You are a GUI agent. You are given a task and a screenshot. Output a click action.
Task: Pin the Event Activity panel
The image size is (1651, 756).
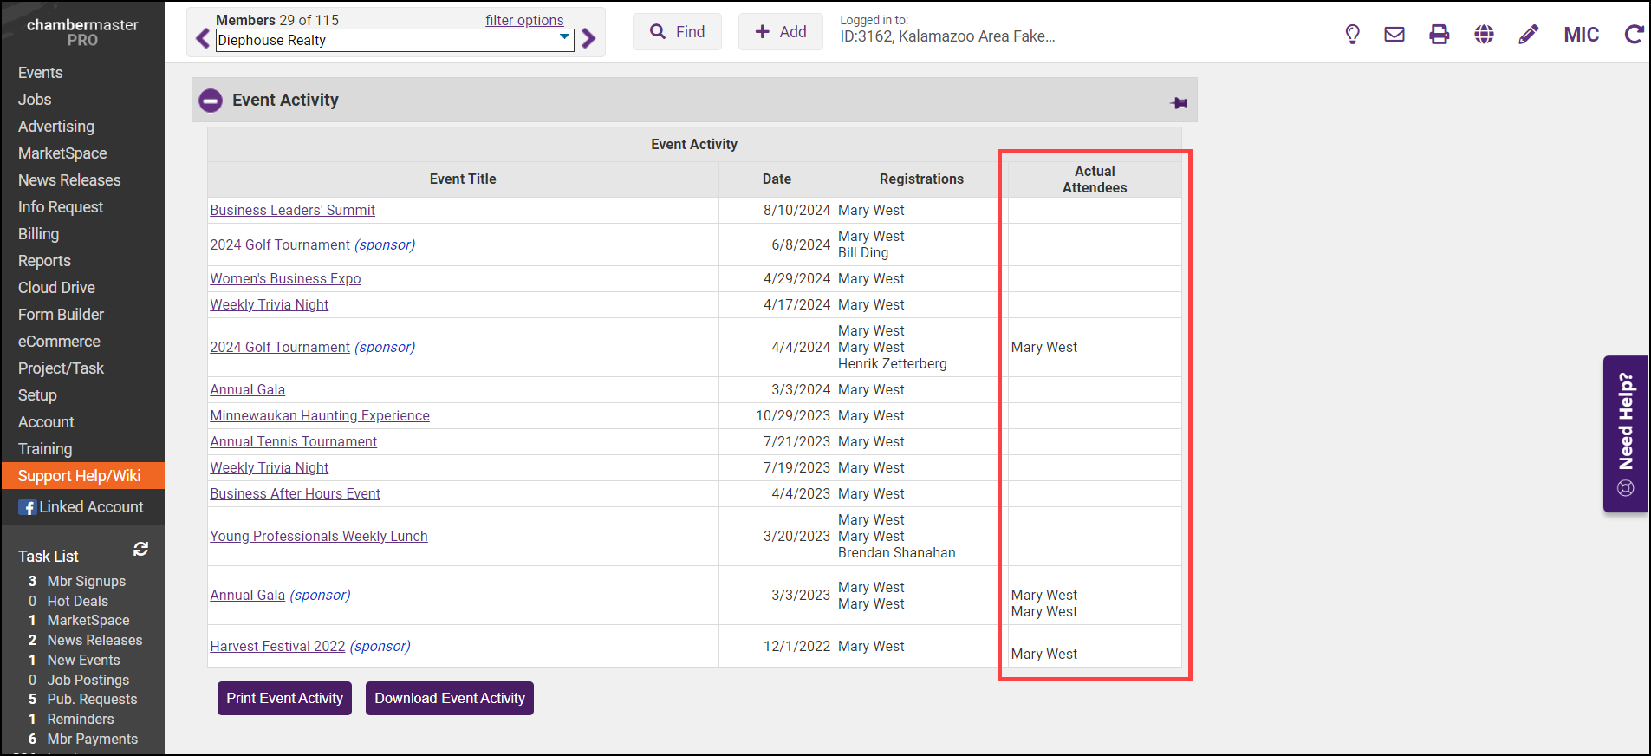(x=1179, y=103)
